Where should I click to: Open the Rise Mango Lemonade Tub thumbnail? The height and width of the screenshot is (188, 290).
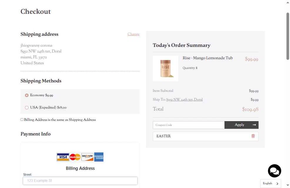[165, 69]
